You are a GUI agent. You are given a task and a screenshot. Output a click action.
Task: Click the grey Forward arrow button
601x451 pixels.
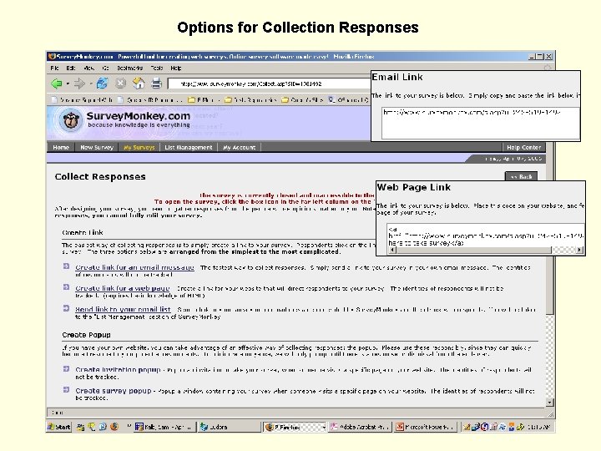click(79, 84)
